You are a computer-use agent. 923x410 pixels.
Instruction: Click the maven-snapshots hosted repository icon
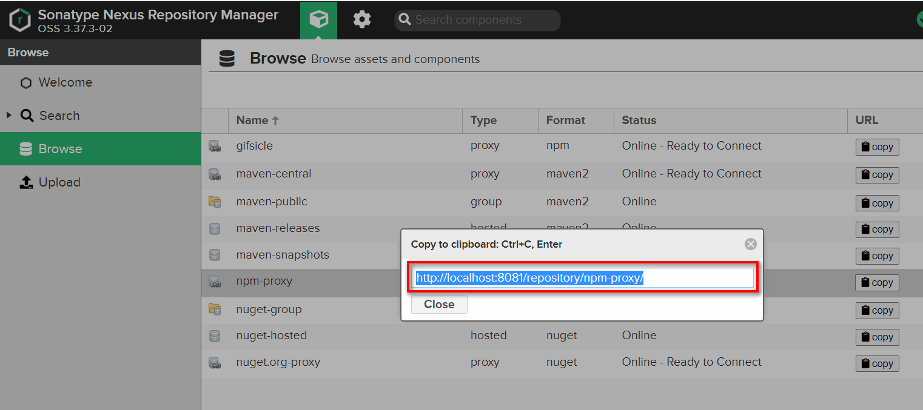pos(215,255)
